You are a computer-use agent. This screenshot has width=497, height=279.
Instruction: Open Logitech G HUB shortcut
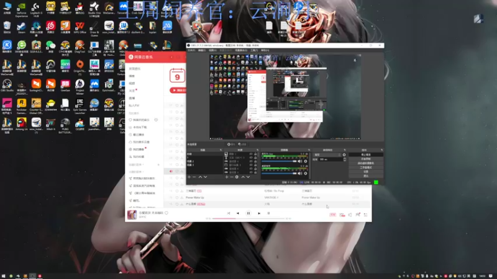[36, 9]
